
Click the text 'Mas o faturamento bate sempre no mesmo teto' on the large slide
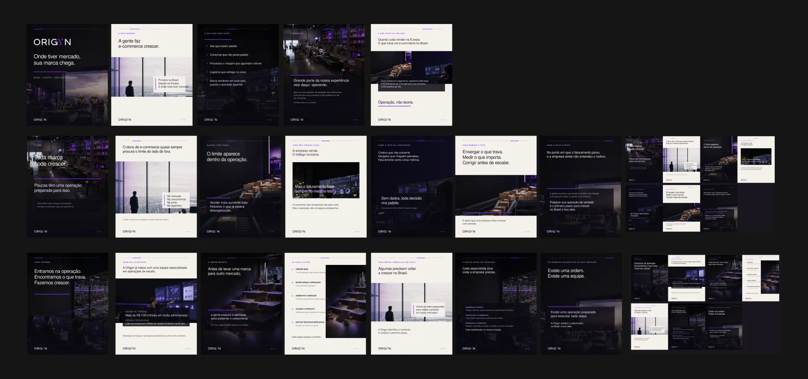314,189
